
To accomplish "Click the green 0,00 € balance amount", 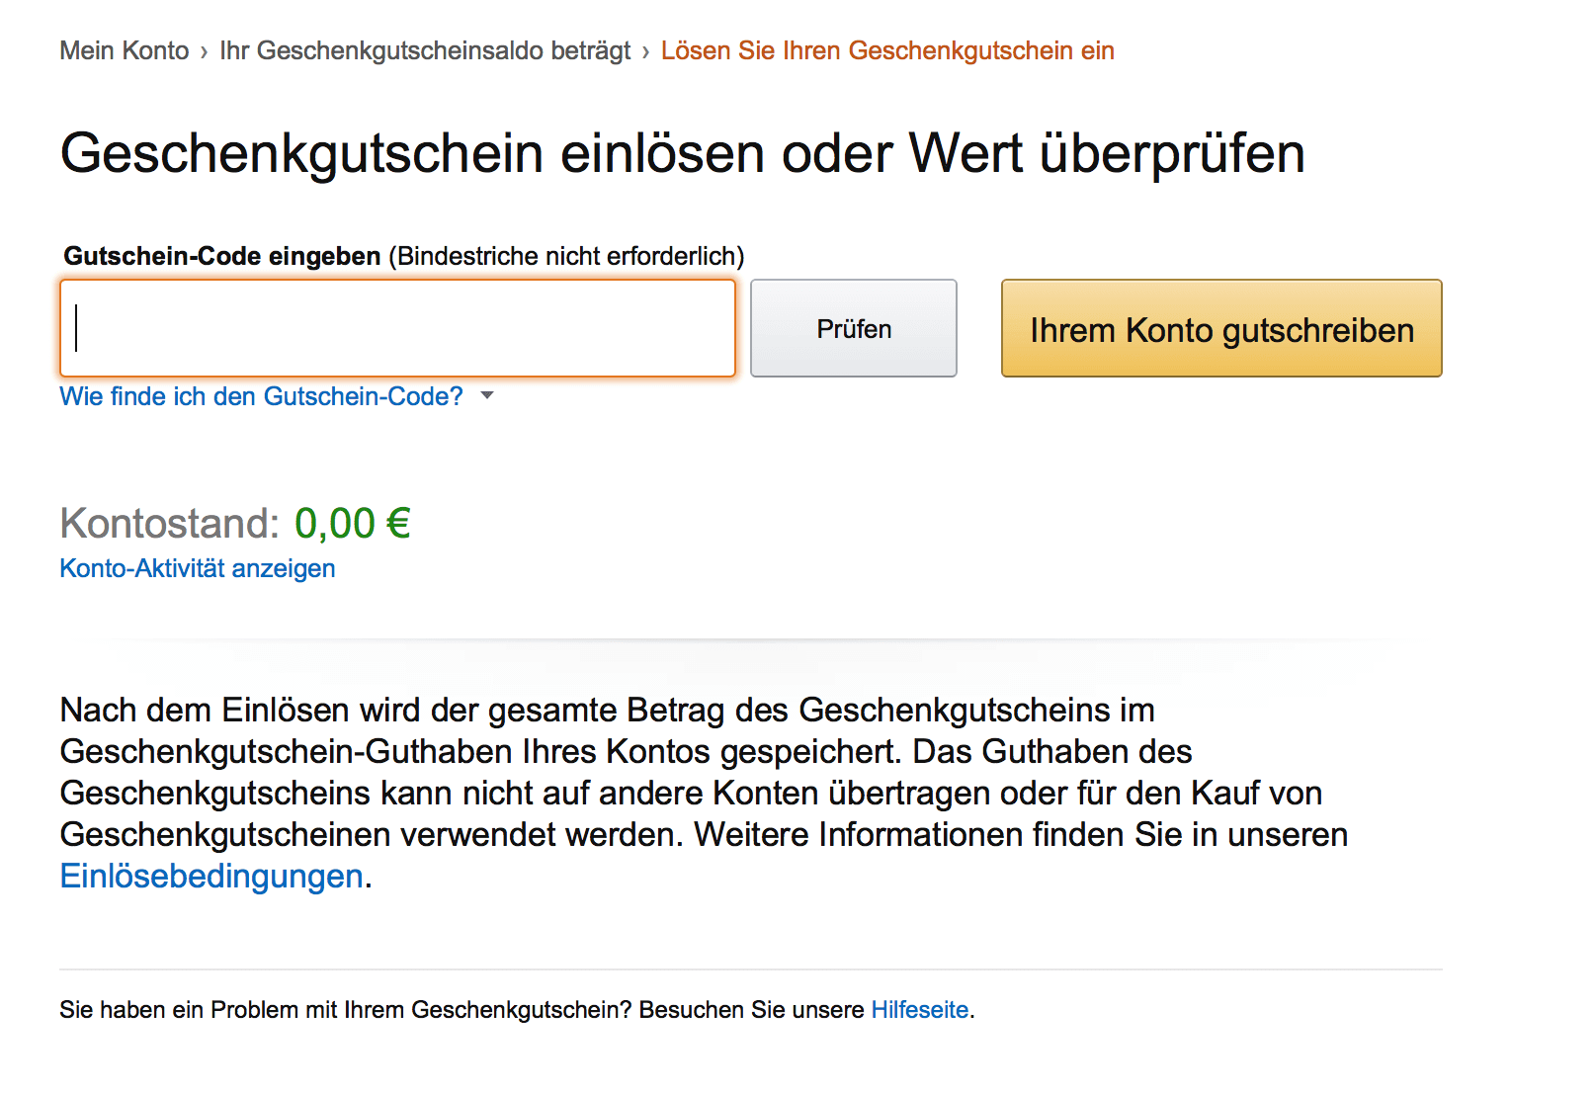I will (x=353, y=524).
